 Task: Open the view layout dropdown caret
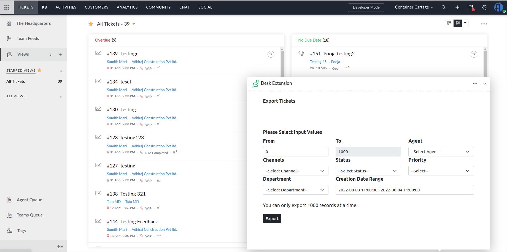pos(465,23)
